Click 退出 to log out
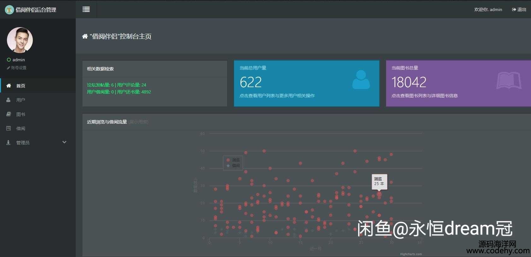The image size is (531, 257). pyautogui.click(x=519, y=9)
